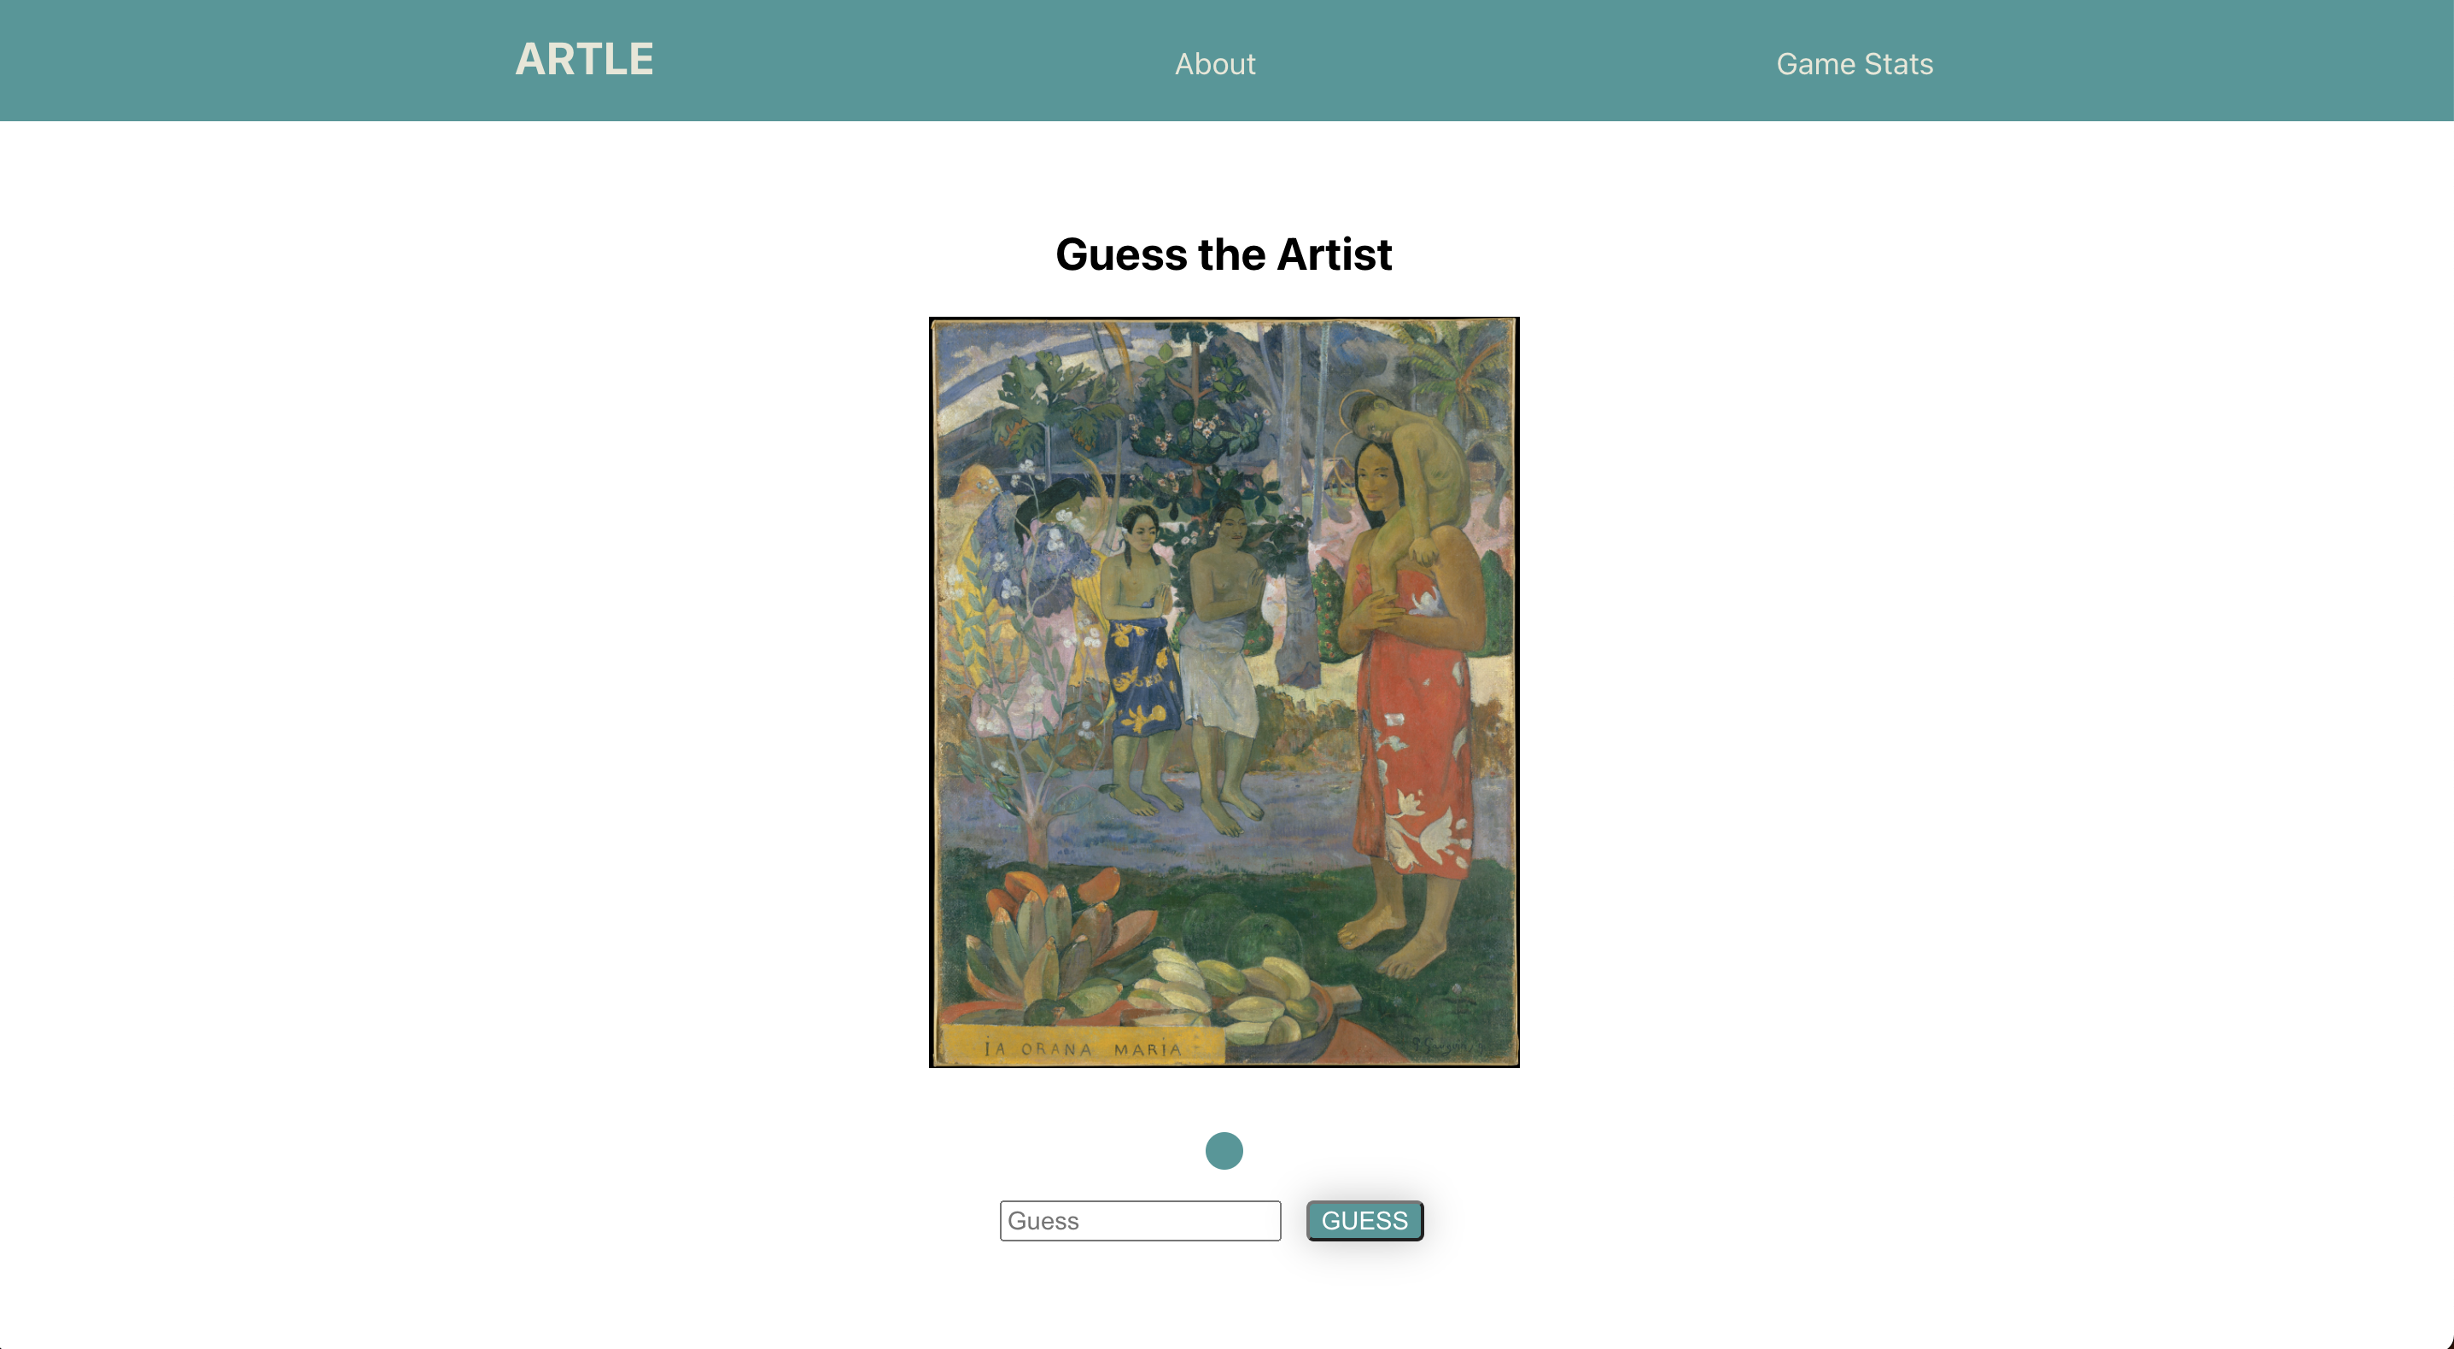Focus the artist guess input field
The height and width of the screenshot is (1349, 2454).
[1139, 1220]
